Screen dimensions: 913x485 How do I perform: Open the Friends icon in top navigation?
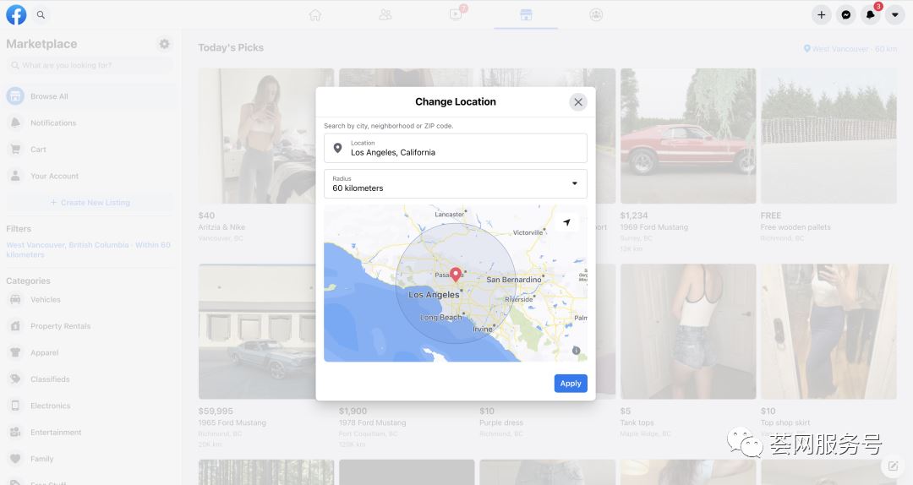coord(385,14)
